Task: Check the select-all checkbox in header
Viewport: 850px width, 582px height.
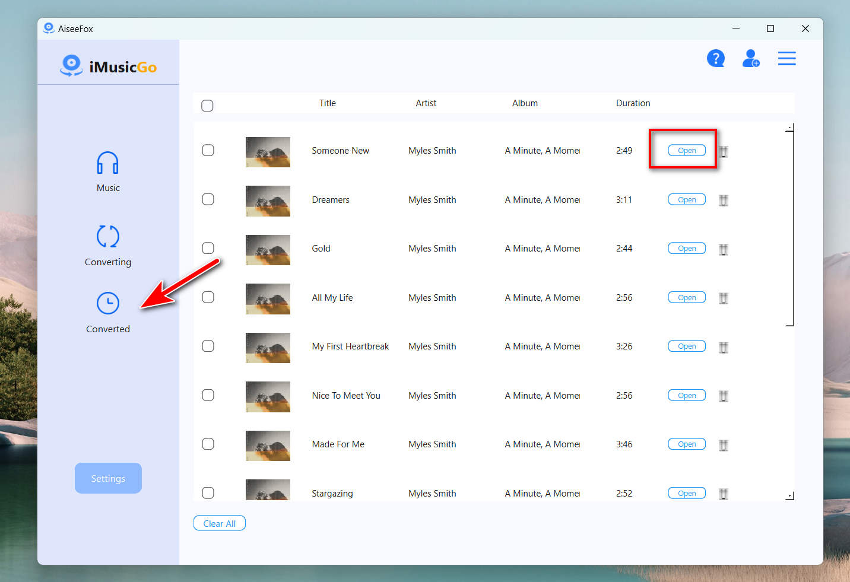Action: click(207, 105)
